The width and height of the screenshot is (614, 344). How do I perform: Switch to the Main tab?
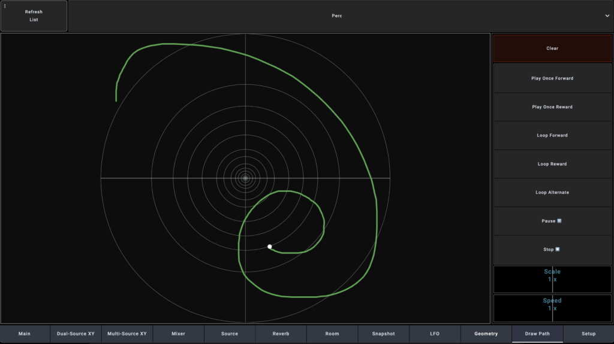click(25, 334)
